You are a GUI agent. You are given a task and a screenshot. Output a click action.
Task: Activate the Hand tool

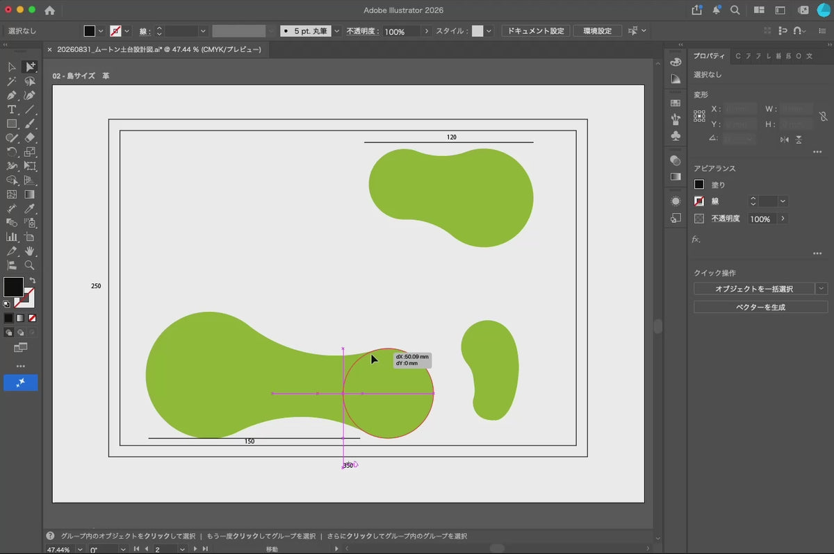point(30,251)
